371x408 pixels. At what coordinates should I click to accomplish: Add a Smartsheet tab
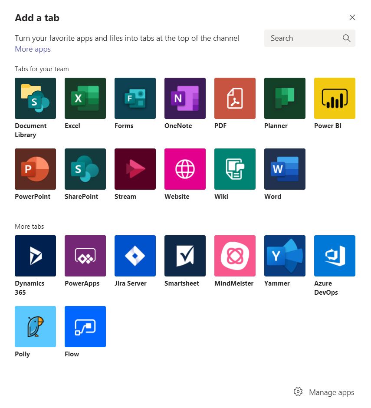click(x=185, y=256)
